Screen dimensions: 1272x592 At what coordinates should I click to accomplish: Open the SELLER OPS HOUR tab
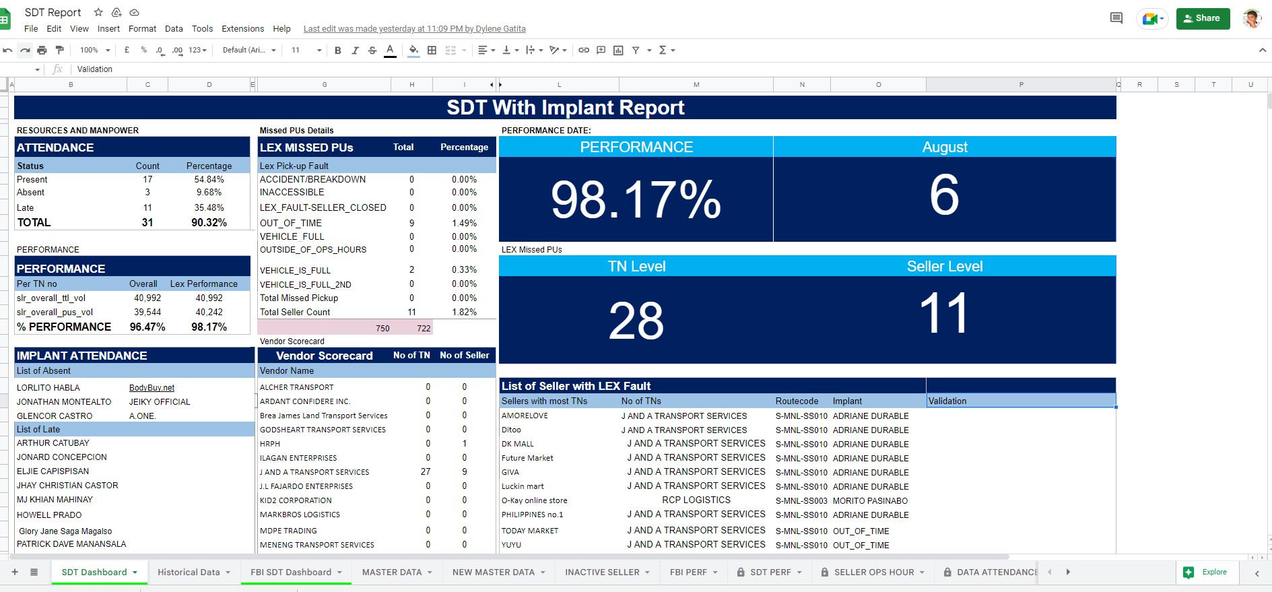pos(873,572)
